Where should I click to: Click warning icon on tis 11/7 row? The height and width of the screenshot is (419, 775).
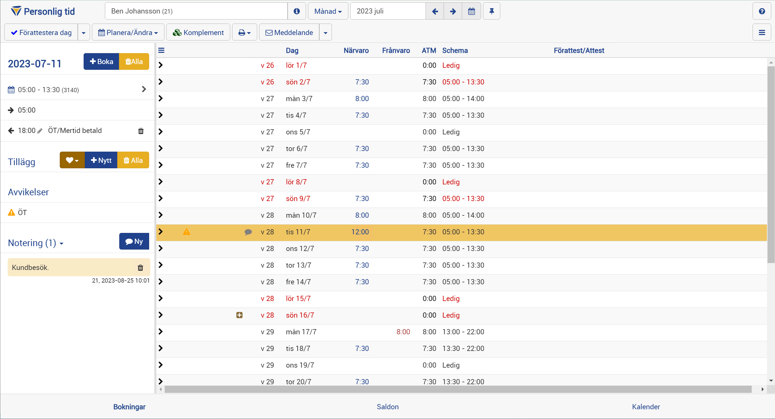[186, 232]
